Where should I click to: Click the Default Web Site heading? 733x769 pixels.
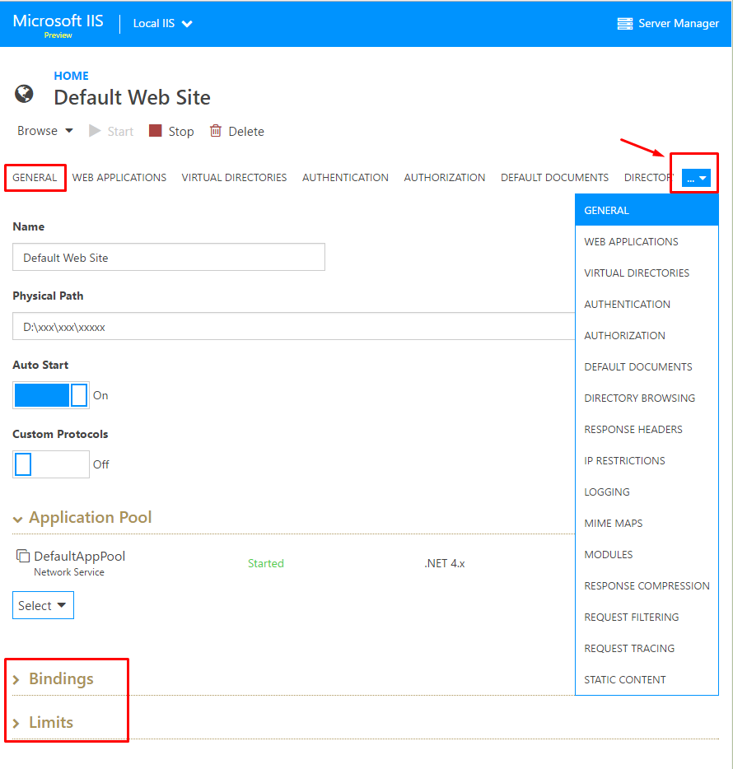(x=132, y=98)
